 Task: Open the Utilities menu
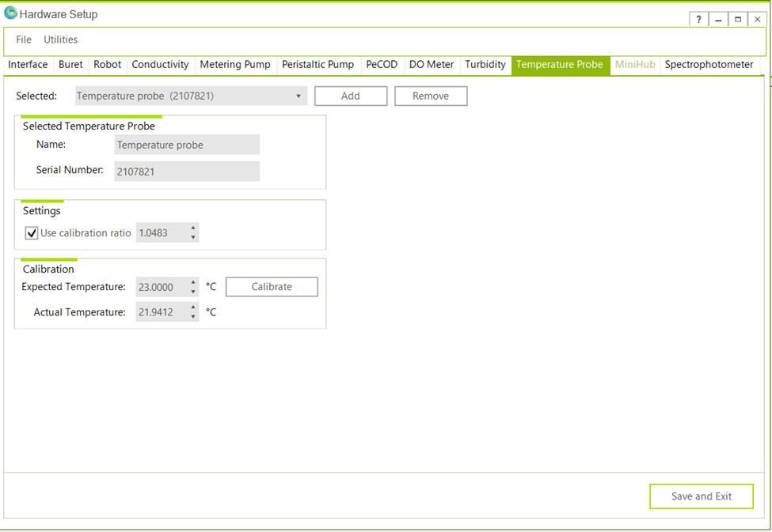point(61,40)
